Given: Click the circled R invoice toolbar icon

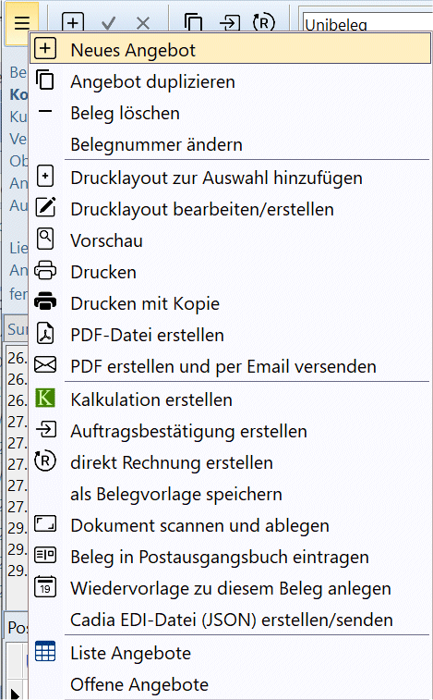Looking at the screenshot, I should pos(264,22).
